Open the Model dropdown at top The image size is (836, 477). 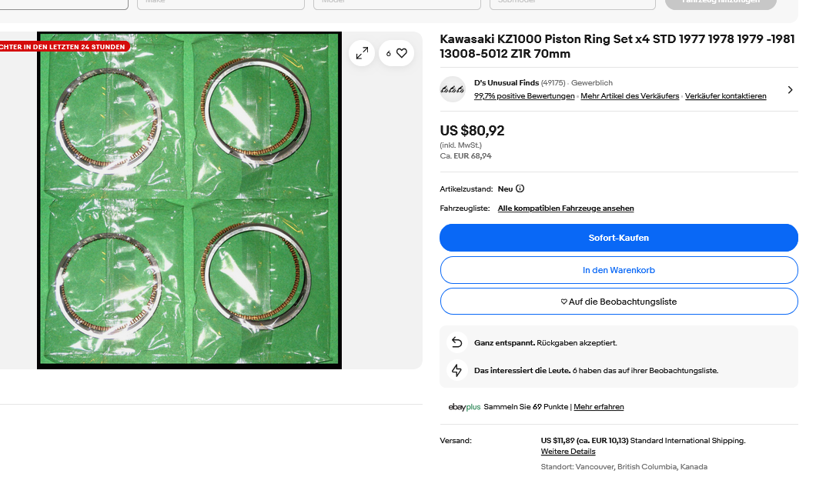coord(395,4)
